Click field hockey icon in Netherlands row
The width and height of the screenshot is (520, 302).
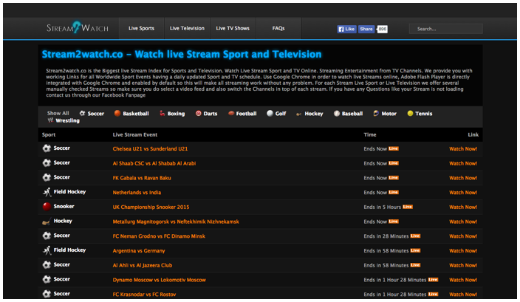(47, 192)
